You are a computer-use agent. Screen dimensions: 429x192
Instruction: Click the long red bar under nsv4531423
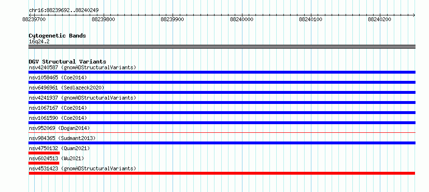(222, 173)
